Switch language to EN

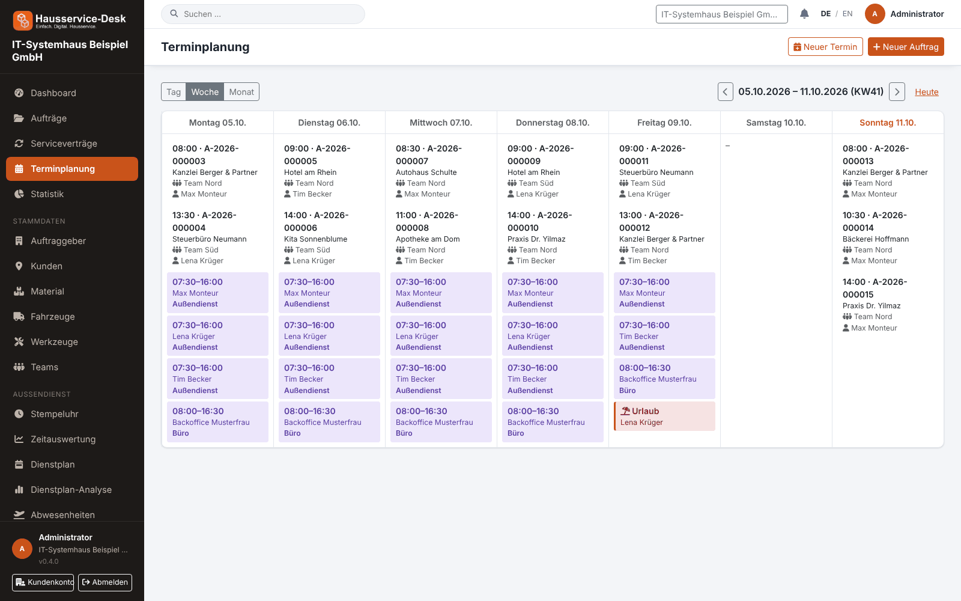(847, 14)
